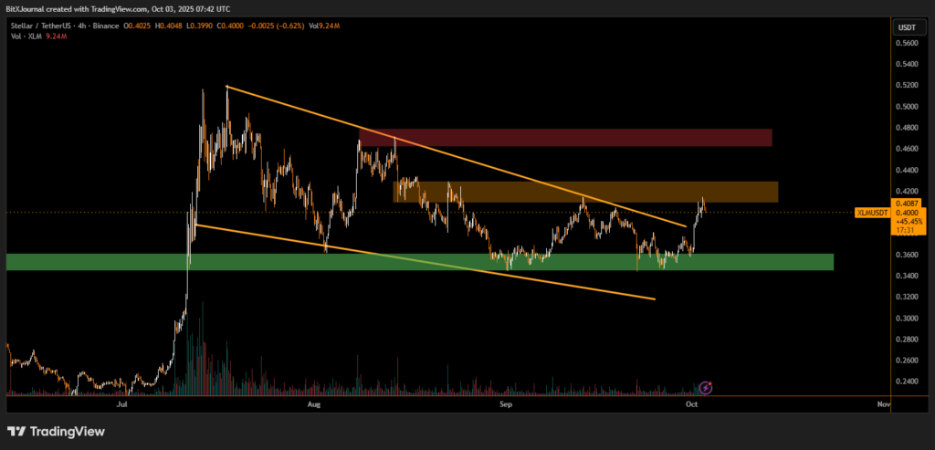Click the Nov label on time axis

(882, 402)
